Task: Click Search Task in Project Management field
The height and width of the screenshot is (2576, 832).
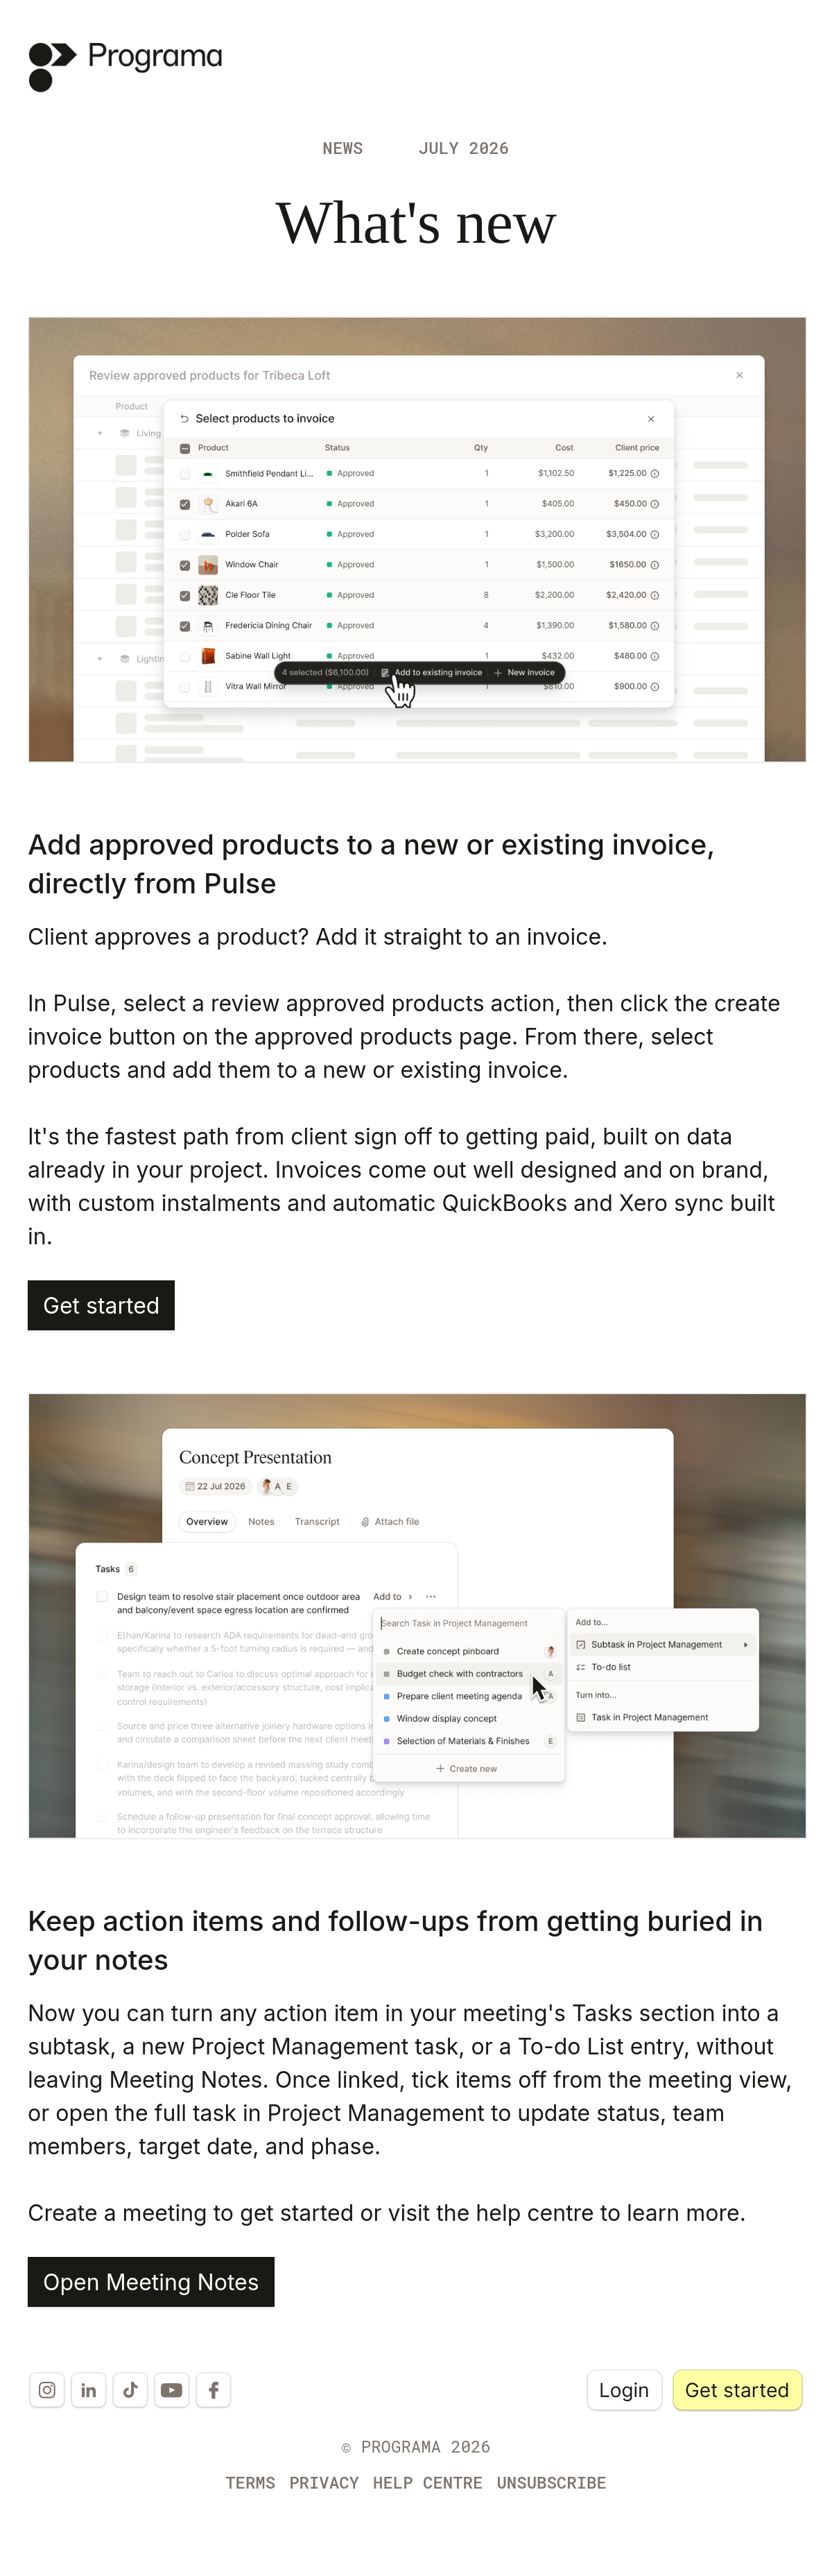Action: pyautogui.click(x=468, y=1622)
